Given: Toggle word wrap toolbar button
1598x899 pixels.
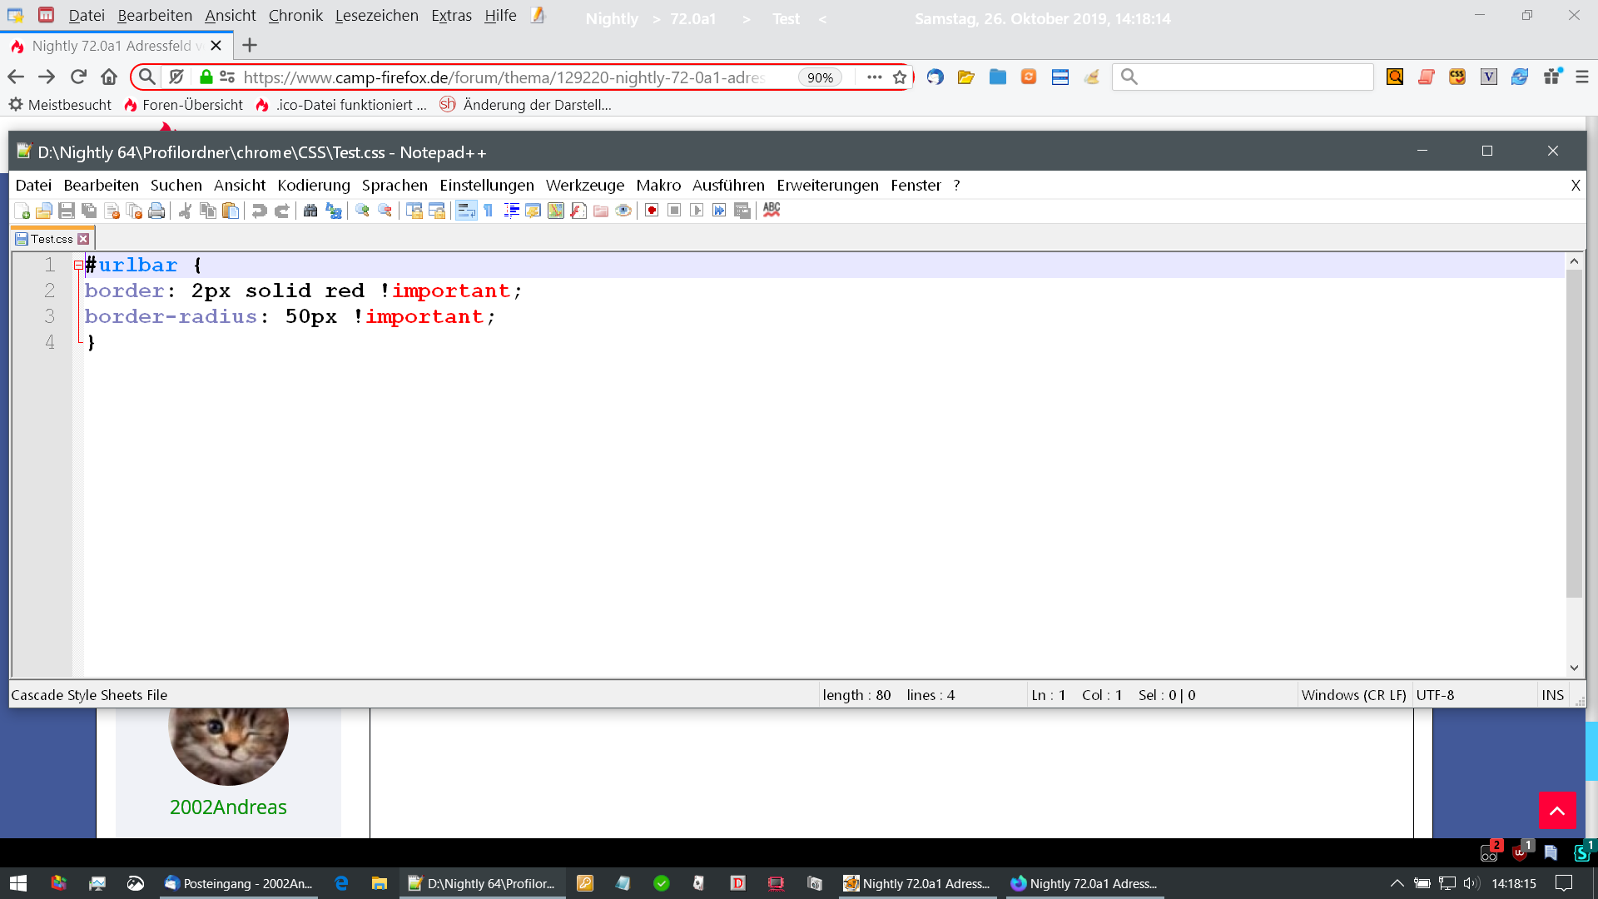Looking at the screenshot, I should click(x=466, y=211).
